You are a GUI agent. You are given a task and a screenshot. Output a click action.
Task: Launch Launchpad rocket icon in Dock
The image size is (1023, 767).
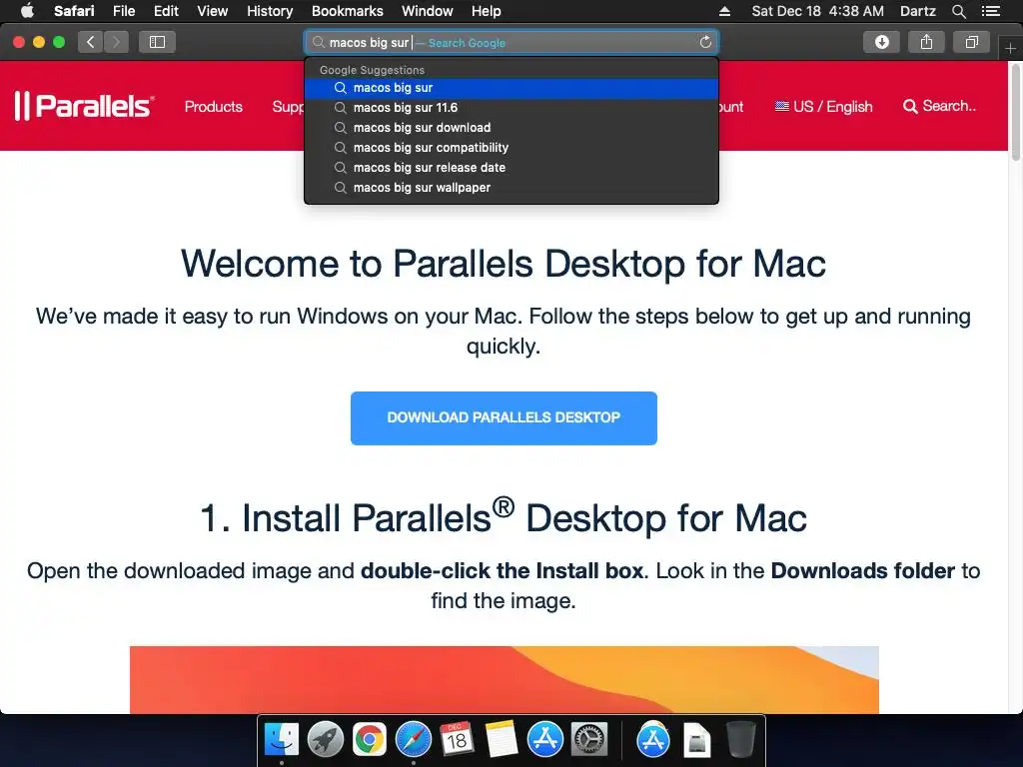326,740
